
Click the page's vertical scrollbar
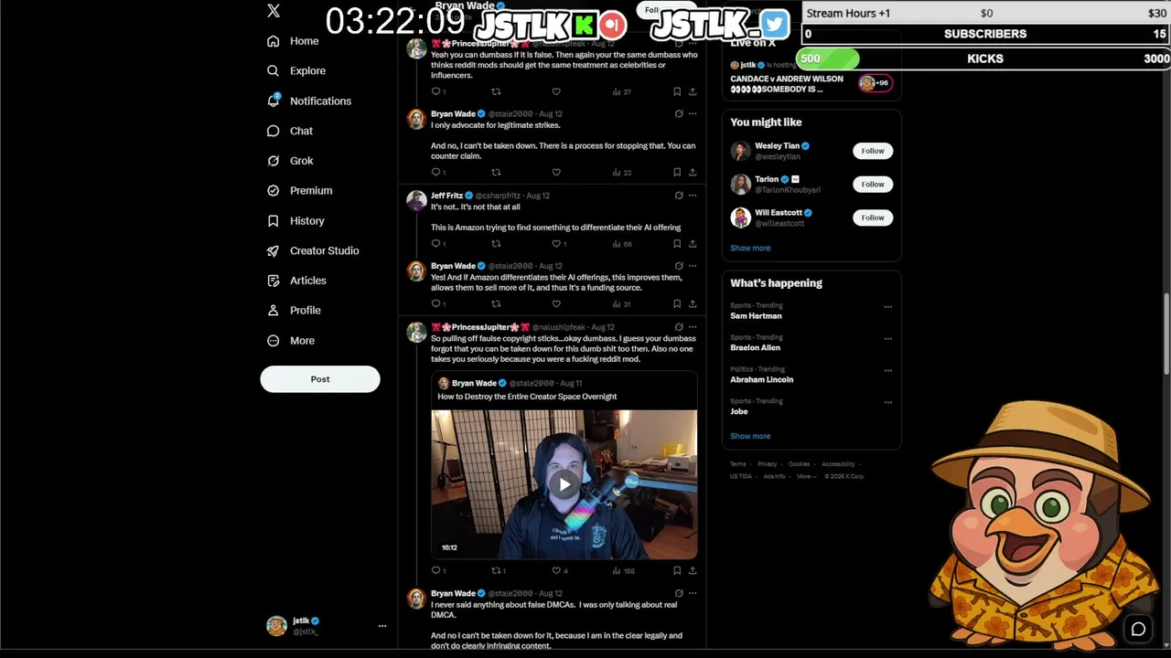pyautogui.click(x=1166, y=334)
